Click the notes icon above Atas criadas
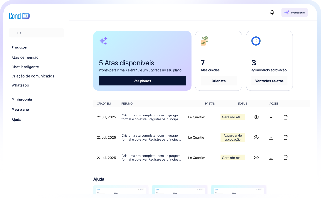 tap(204, 41)
